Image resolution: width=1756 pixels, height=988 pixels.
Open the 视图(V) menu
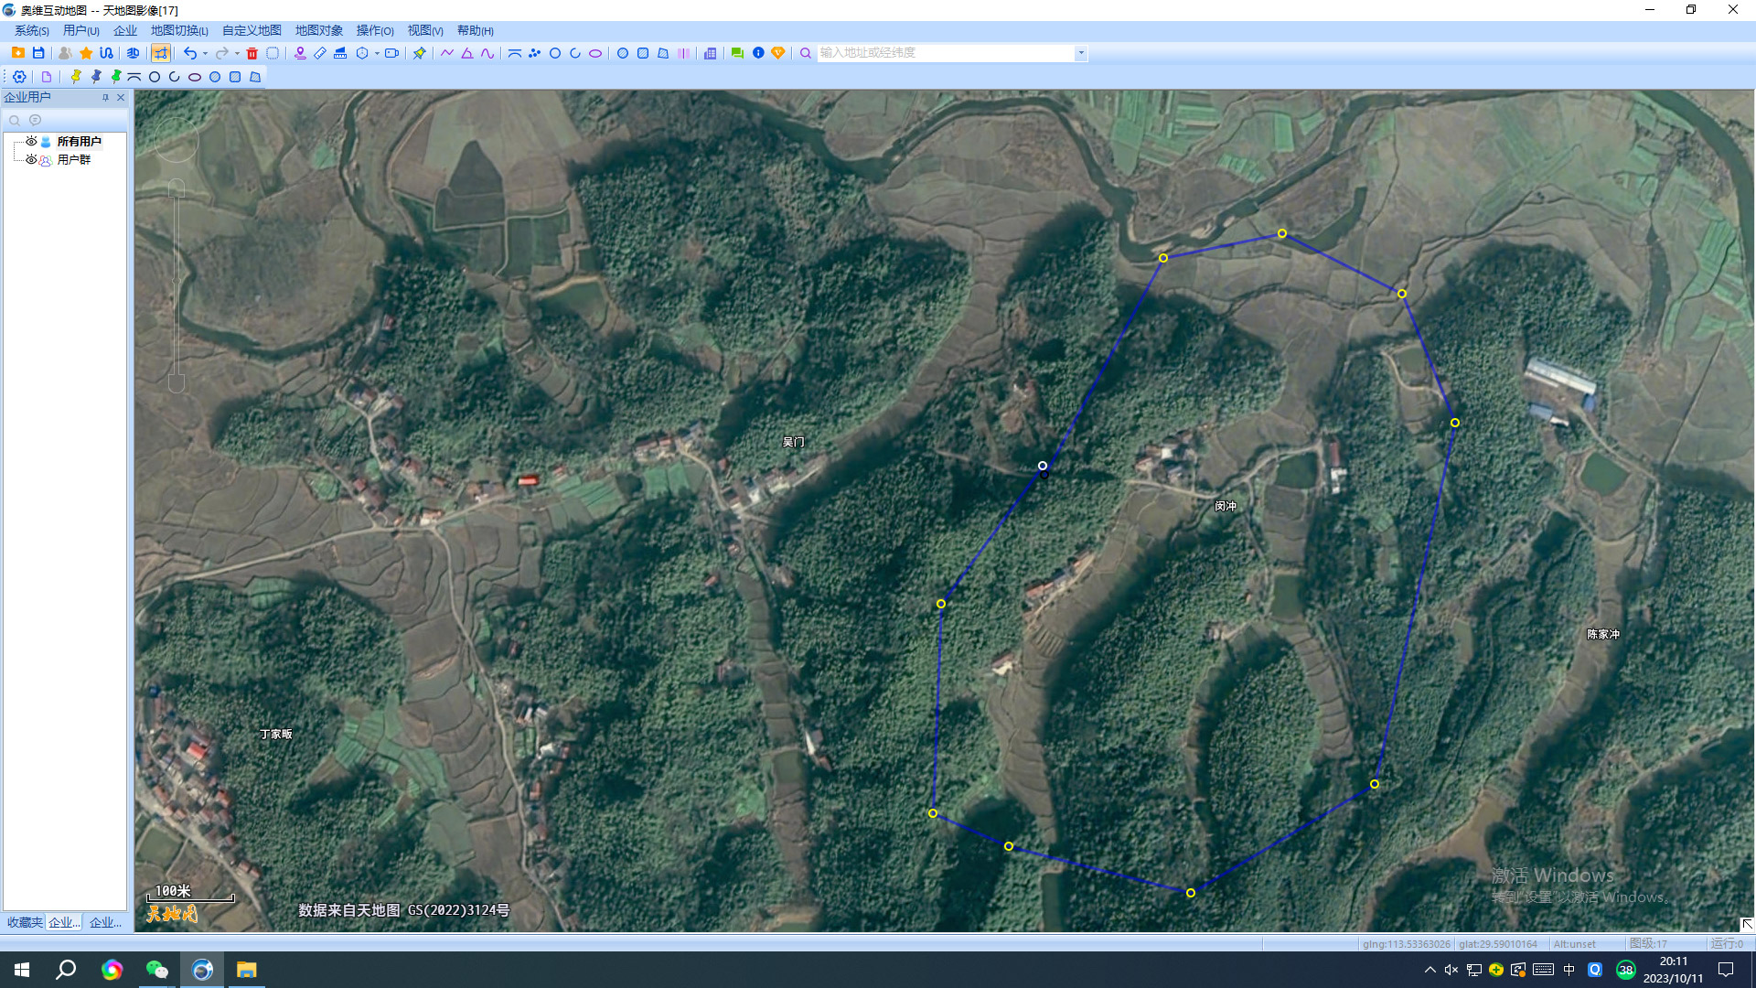425,30
